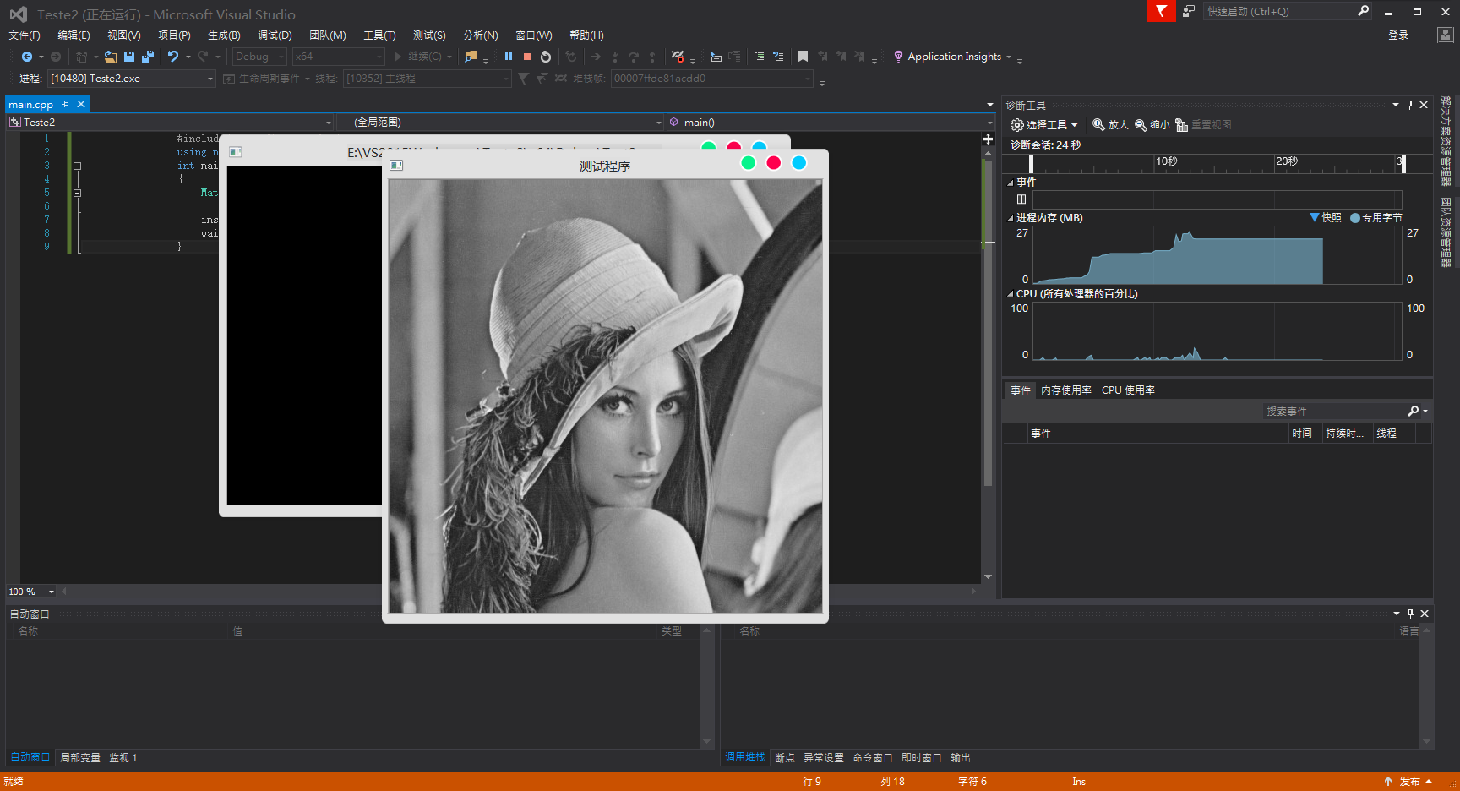Switch to 异常设置 tab
The image size is (1460, 791).
tap(824, 758)
